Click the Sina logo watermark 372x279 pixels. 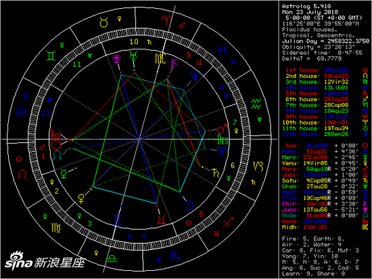click(45, 261)
